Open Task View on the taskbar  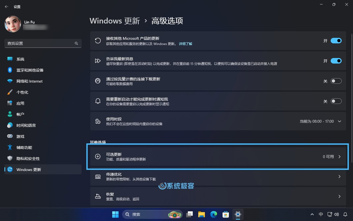pyautogui.click(x=189, y=214)
